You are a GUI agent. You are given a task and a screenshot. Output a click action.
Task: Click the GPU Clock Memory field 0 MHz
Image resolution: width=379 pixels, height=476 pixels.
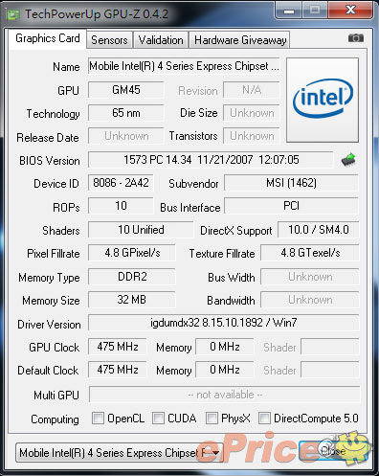[225, 347]
